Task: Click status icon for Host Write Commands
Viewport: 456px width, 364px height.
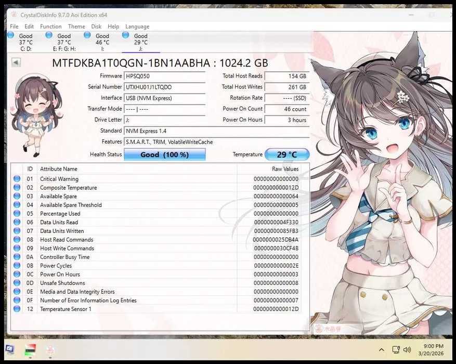Action: click(17, 248)
